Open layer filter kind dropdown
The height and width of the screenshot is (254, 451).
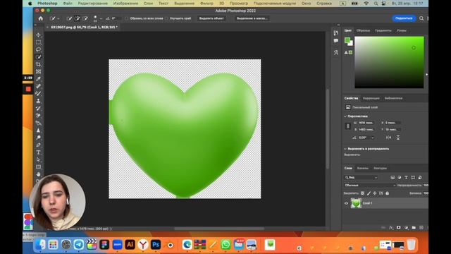click(361, 177)
